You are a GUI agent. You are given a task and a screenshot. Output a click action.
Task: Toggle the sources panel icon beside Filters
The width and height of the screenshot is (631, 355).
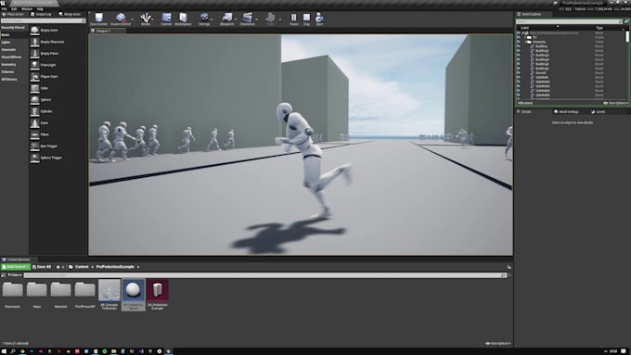click(3, 275)
